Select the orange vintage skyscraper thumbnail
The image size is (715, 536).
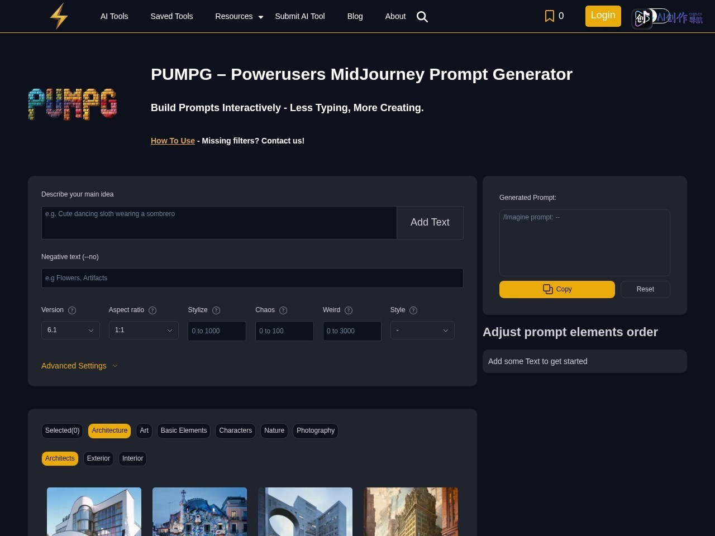tap(411, 511)
